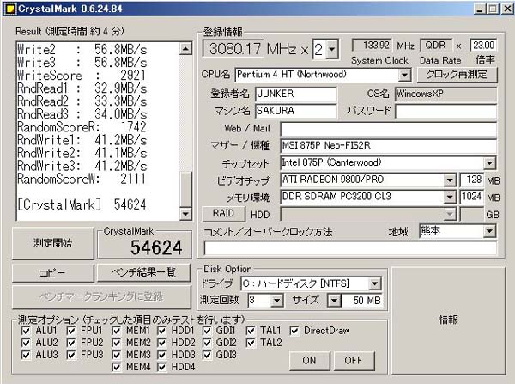Click the 情報 information button
Viewport: 515px width, 384px height.
click(448, 320)
